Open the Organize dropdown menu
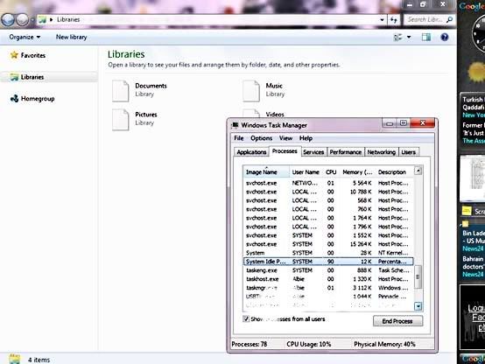The height and width of the screenshot is (364, 485). (x=25, y=37)
